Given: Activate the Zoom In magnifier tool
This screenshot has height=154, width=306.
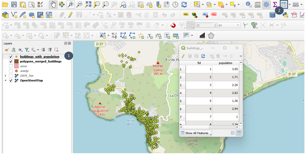Looking at the screenshot, I should coord(70,4).
